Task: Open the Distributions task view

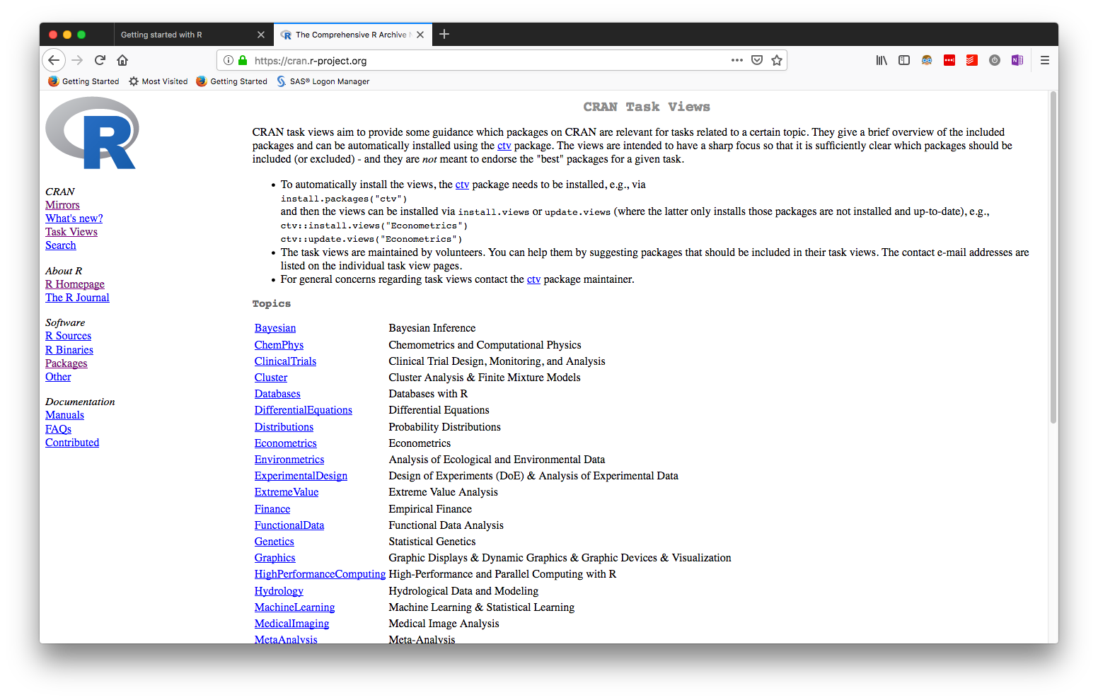Action: 284,427
